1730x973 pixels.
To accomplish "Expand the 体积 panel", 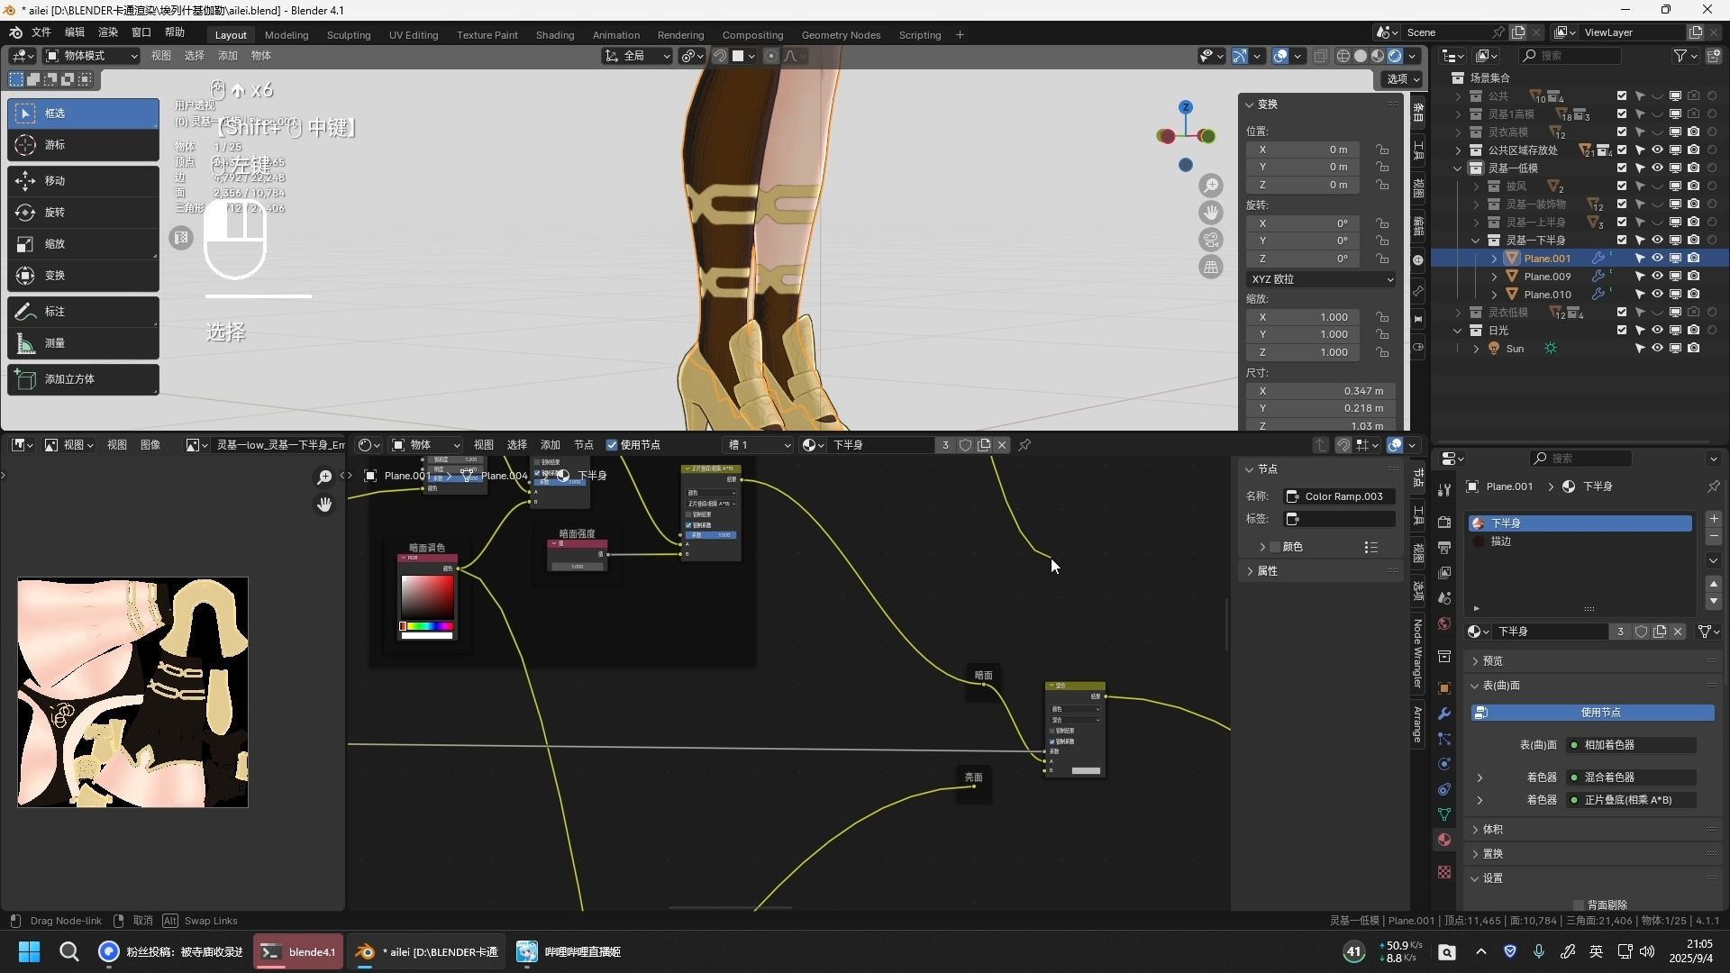I will 1492,830.
